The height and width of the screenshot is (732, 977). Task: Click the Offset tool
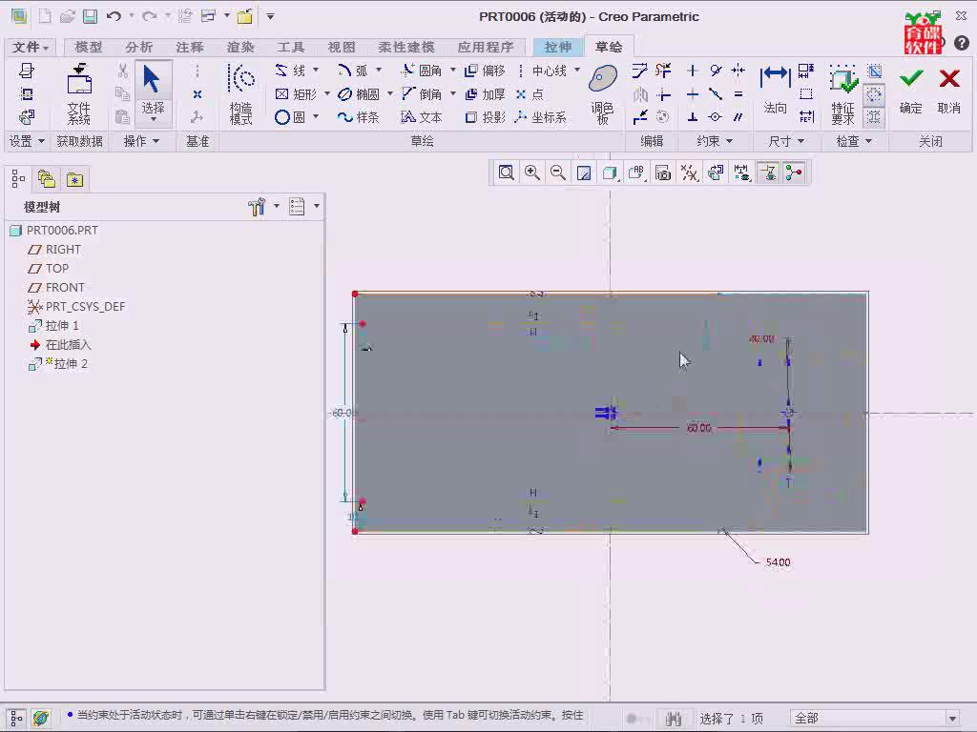[x=486, y=71]
